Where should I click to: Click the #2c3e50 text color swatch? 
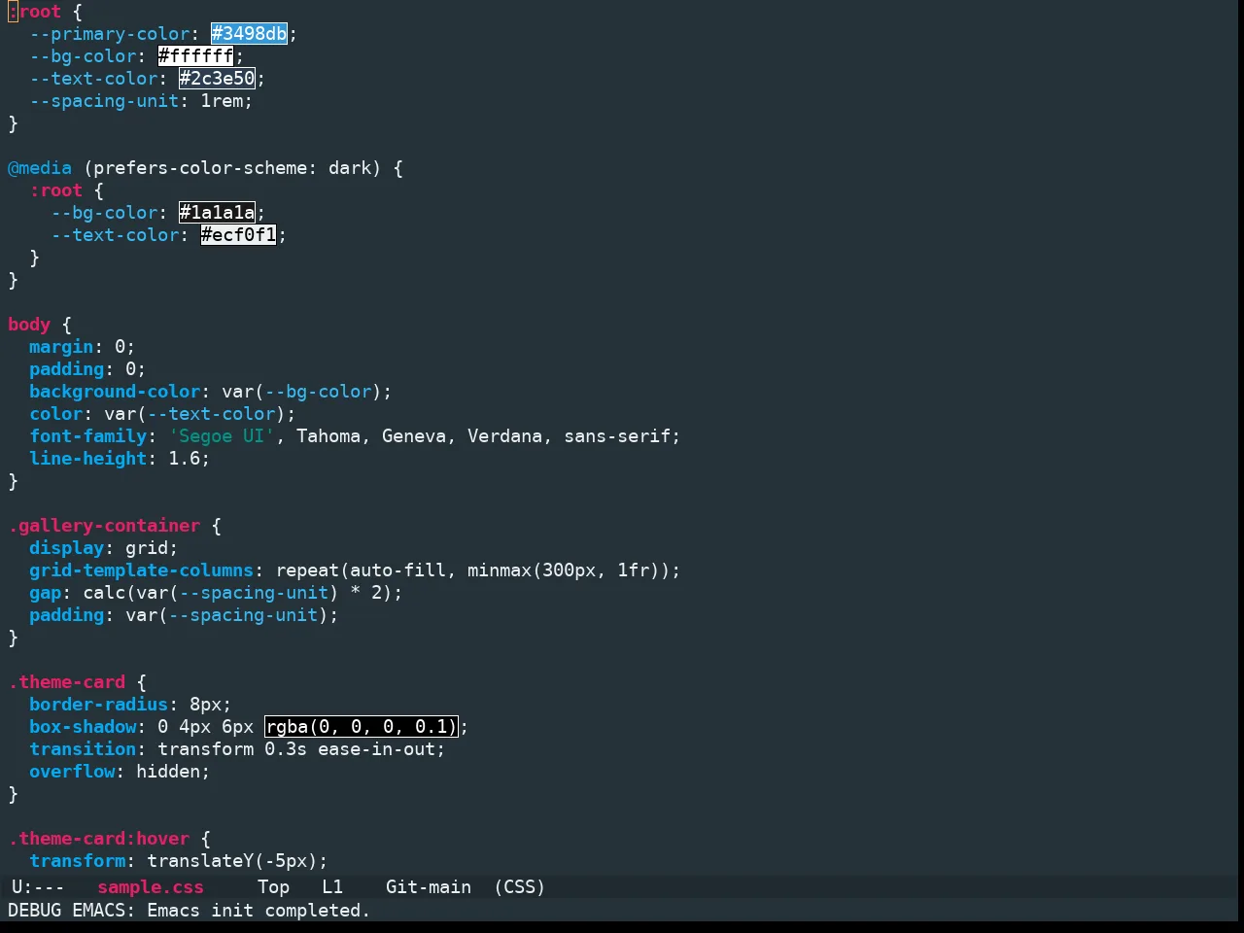(218, 79)
